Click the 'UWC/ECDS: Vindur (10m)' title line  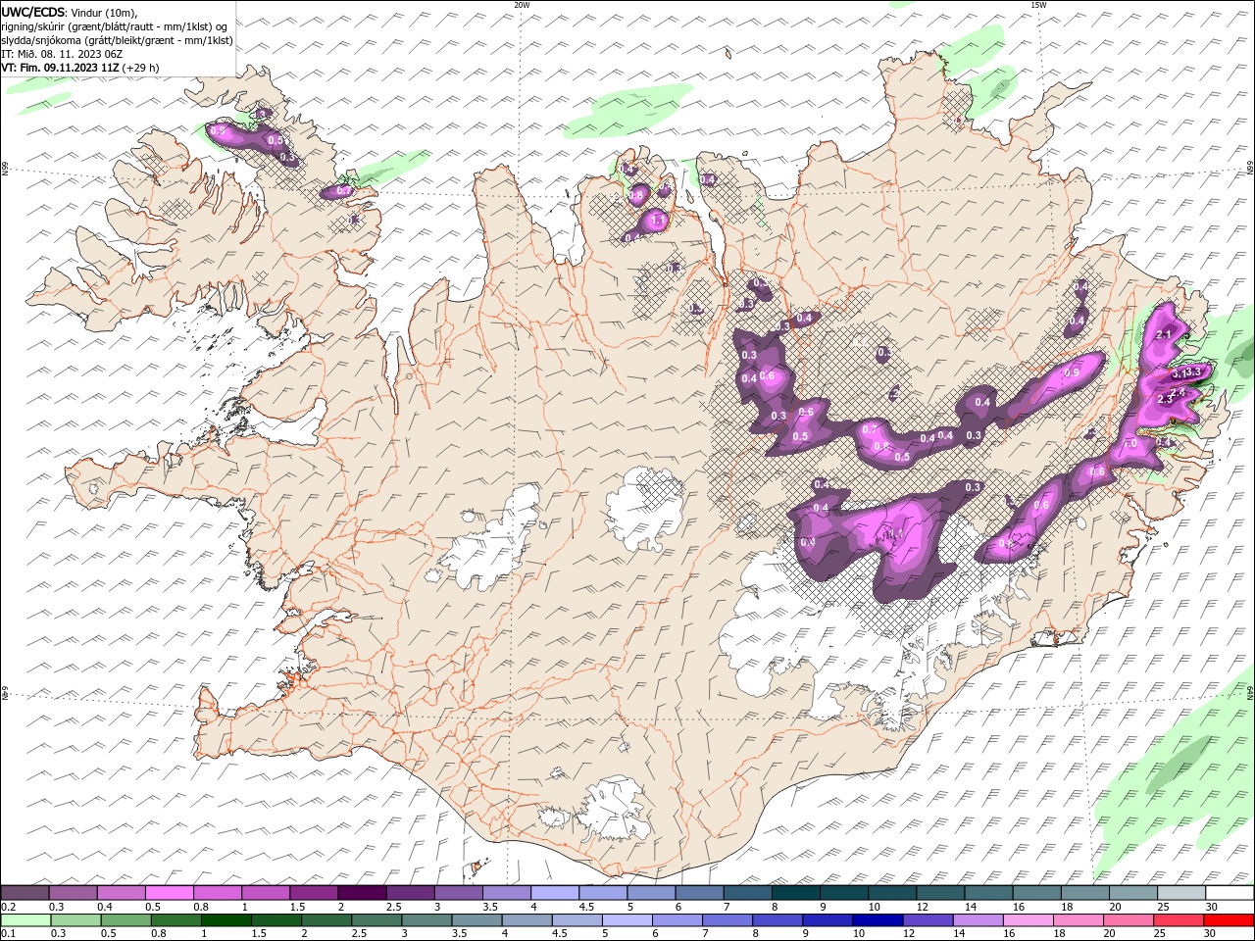pos(70,12)
